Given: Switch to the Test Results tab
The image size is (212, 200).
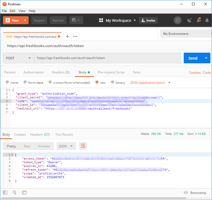Looking at the screenshot, I should click(x=64, y=135).
